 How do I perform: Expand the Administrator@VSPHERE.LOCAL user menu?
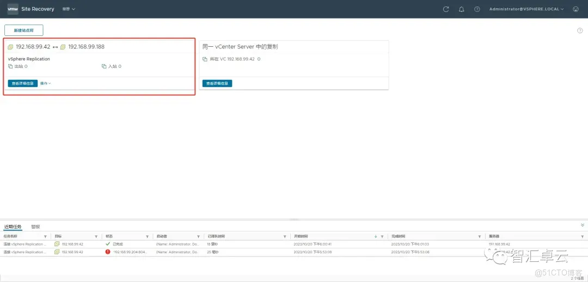tap(526, 9)
